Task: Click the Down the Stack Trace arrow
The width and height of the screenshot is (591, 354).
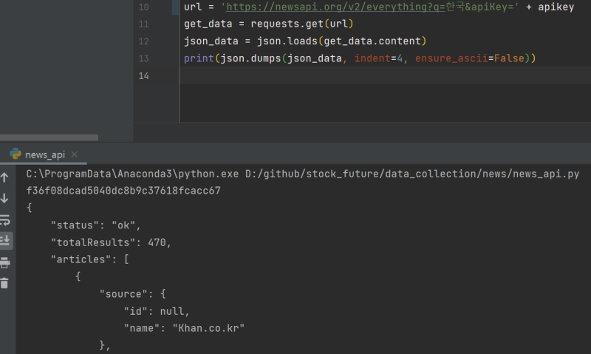Action: [4, 198]
